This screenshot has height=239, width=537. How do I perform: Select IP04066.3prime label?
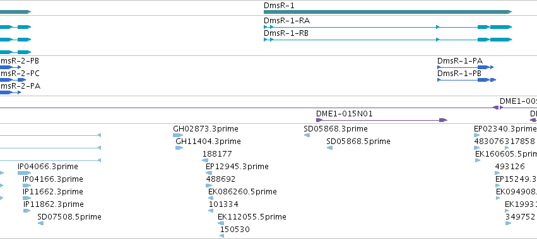tap(47, 167)
